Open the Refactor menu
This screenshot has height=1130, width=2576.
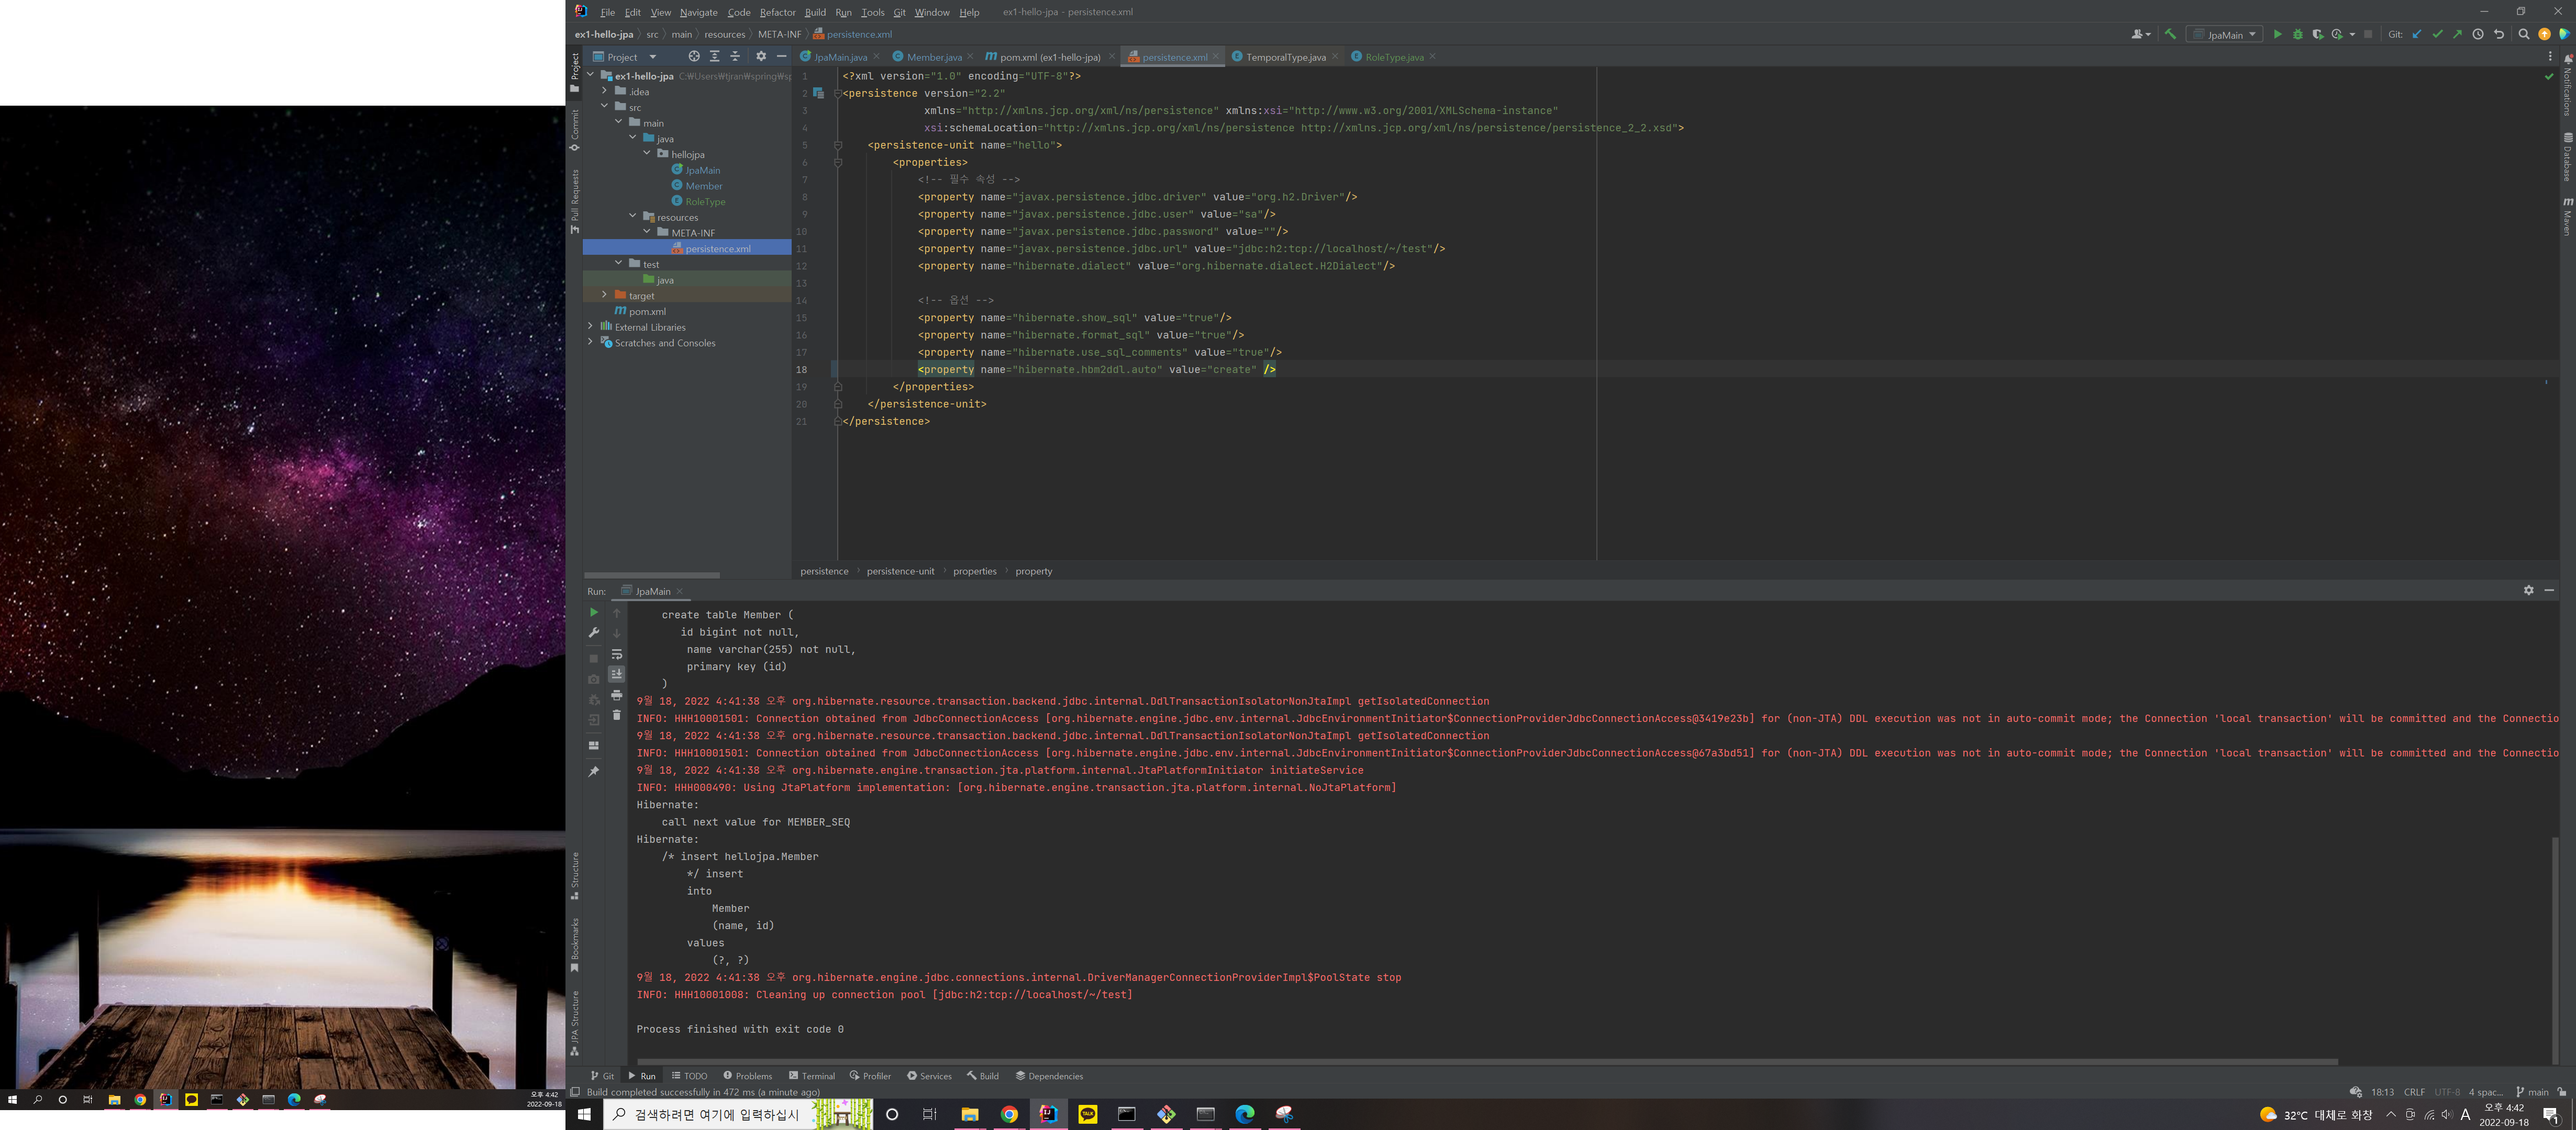click(x=777, y=12)
